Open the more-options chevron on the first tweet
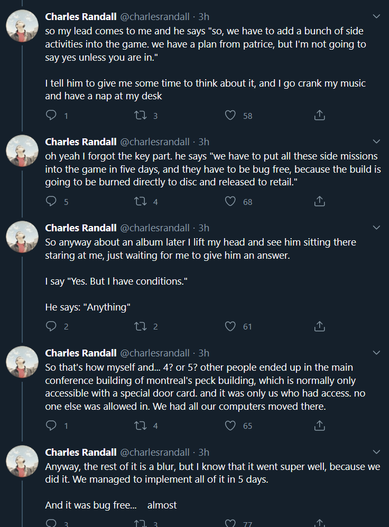 (x=376, y=17)
